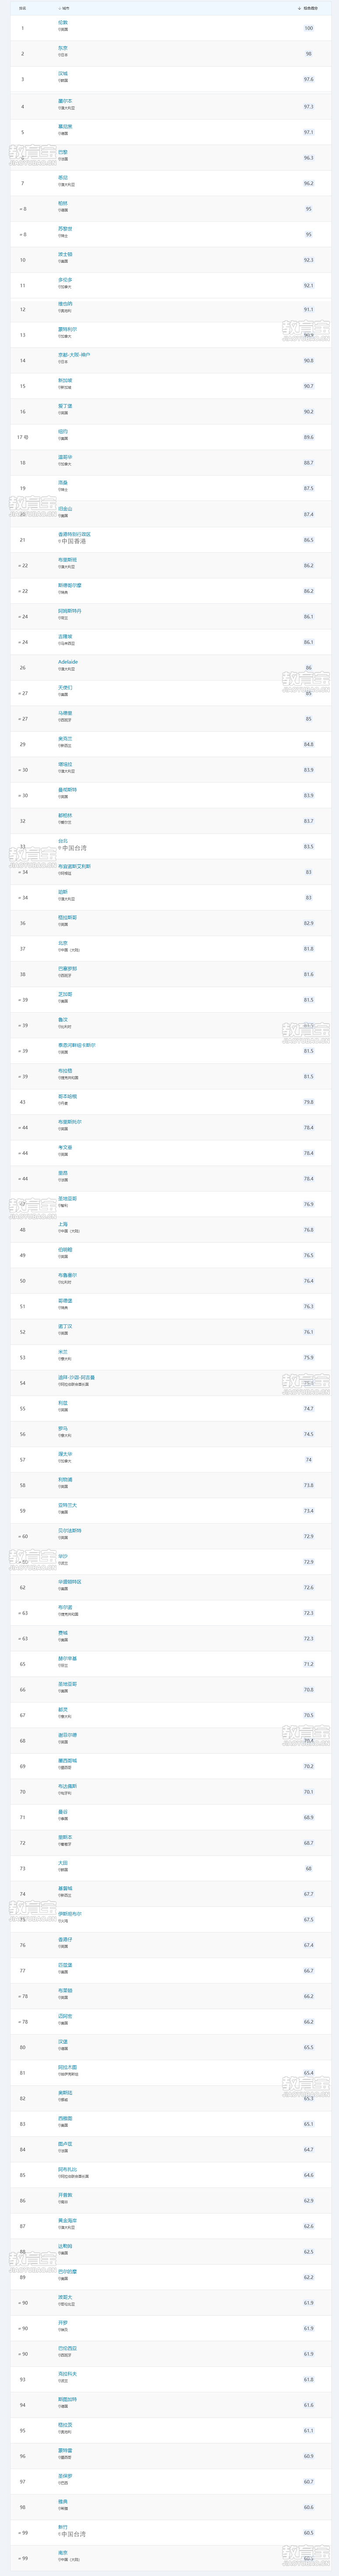Viewport: 339px width, 2576px height.
Task: Open the 台北 link ranked 33
Action: pos(63,840)
